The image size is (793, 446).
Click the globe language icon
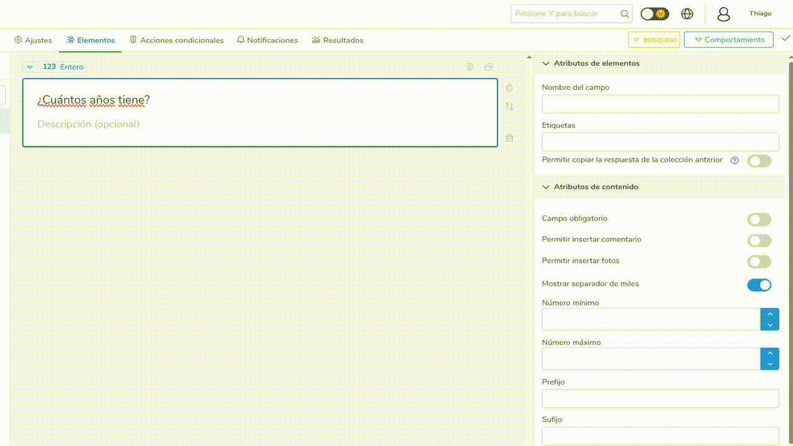[x=686, y=14]
